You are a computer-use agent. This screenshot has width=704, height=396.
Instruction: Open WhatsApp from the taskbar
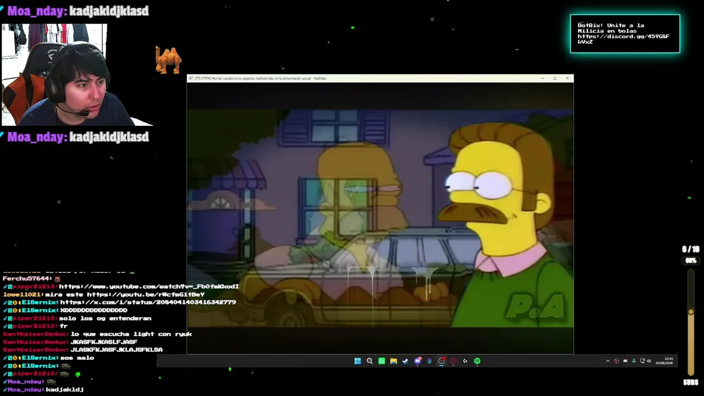(x=382, y=361)
